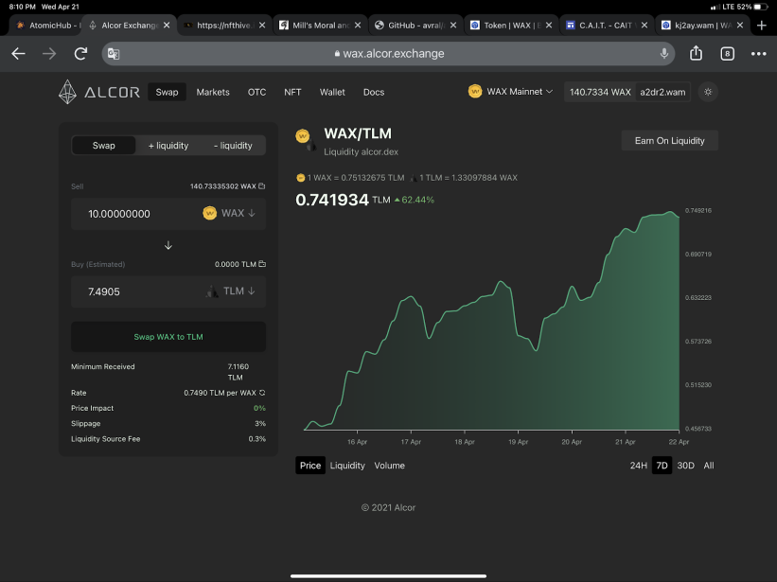Select the TLM buy token dropdown
777x582 pixels.
pos(230,291)
